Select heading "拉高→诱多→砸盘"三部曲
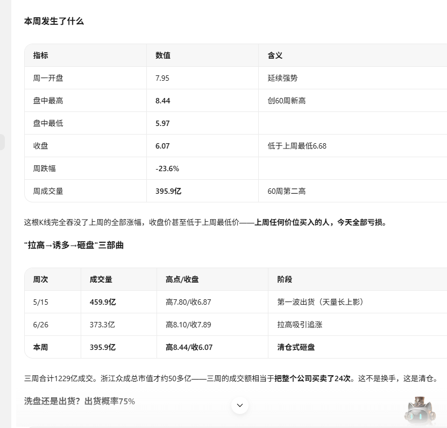Screen dimensions: 447x428 click(x=74, y=245)
